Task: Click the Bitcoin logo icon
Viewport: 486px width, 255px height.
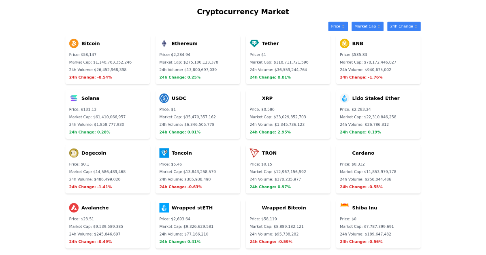Action: (73, 43)
